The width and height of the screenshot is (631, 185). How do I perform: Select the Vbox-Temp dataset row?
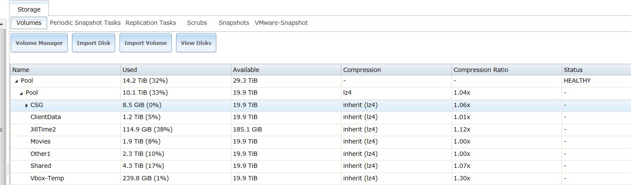47,178
